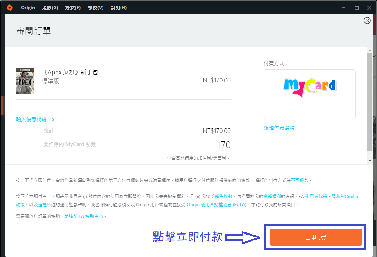This screenshot has height=257, width=377.
Task: Click the 《Apex 英雄》新手包 product title
Action: click(x=70, y=72)
